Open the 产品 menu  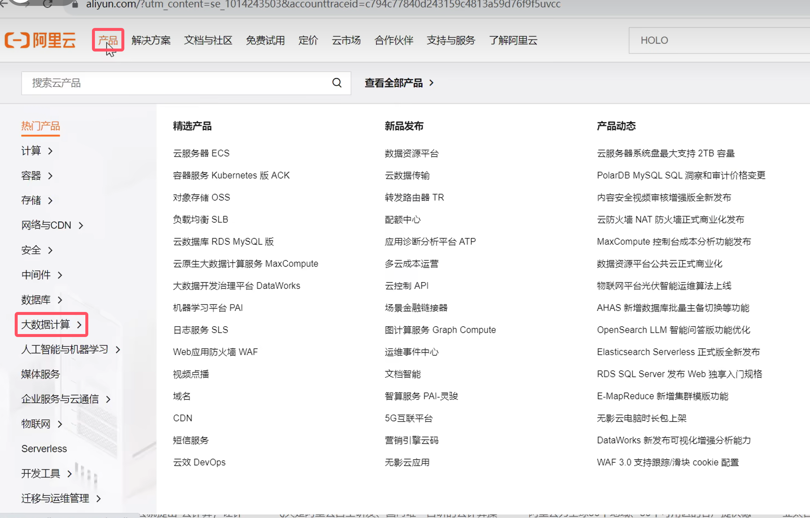tap(108, 40)
